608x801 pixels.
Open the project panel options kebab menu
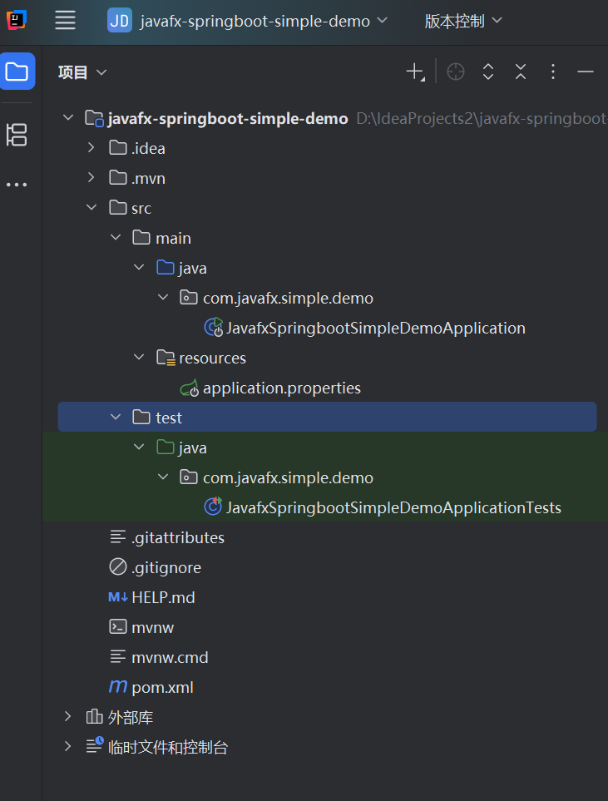(x=552, y=72)
